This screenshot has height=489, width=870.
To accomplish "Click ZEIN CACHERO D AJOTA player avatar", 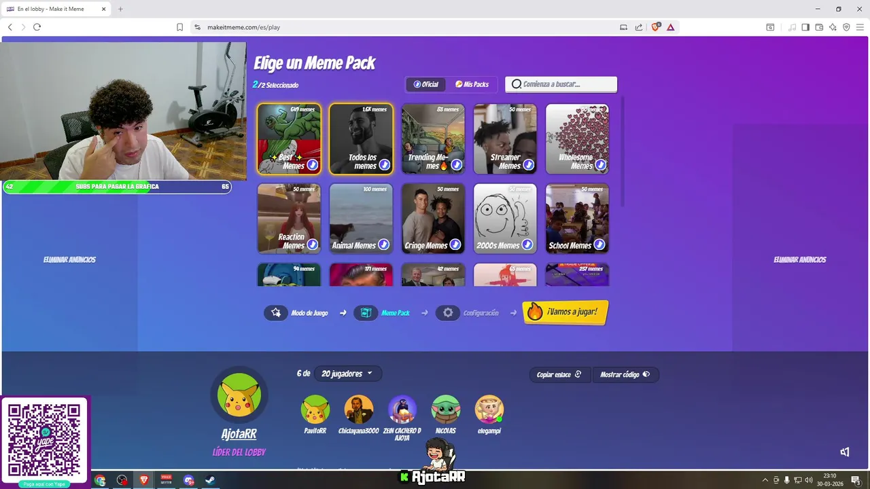I will [x=402, y=410].
